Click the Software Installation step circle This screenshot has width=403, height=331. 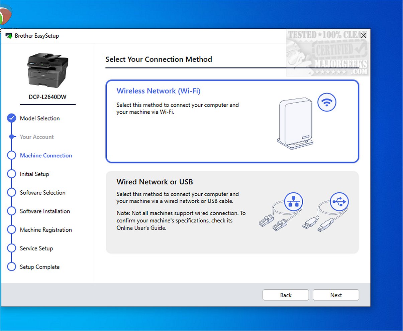click(x=12, y=211)
